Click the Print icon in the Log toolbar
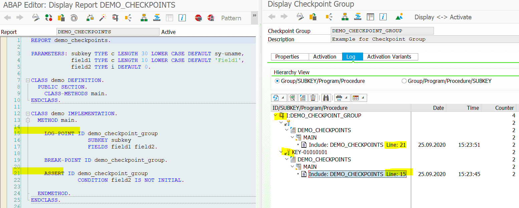Screen dimensions: 519x208 point(339,98)
